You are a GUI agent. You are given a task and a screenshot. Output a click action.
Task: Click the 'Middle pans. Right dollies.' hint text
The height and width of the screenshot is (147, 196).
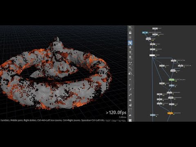[x=24, y=120]
